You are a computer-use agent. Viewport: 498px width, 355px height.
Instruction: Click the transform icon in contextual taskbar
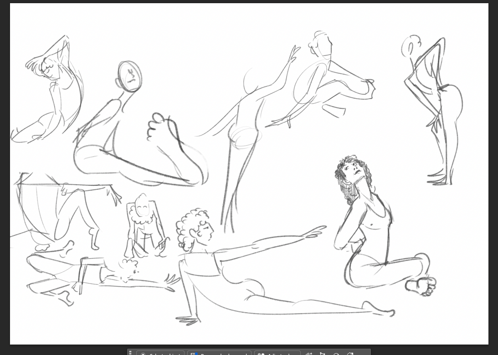(x=322, y=354)
